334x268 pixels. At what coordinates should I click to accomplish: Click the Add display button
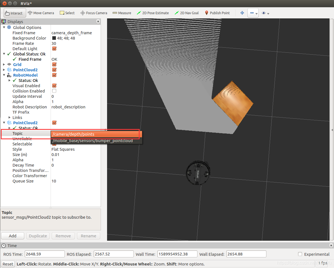pyautogui.click(x=13, y=236)
